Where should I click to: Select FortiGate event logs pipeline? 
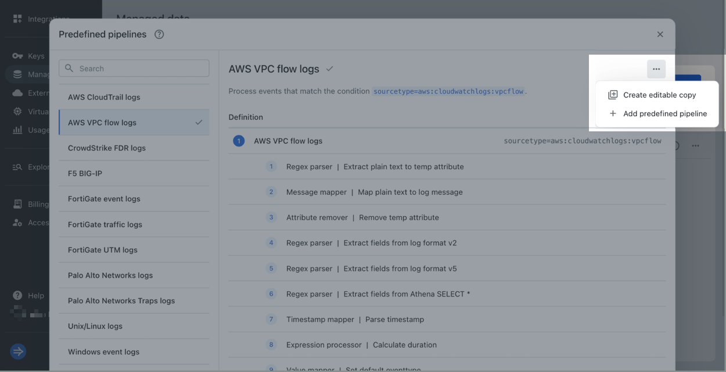click(134, 199)
